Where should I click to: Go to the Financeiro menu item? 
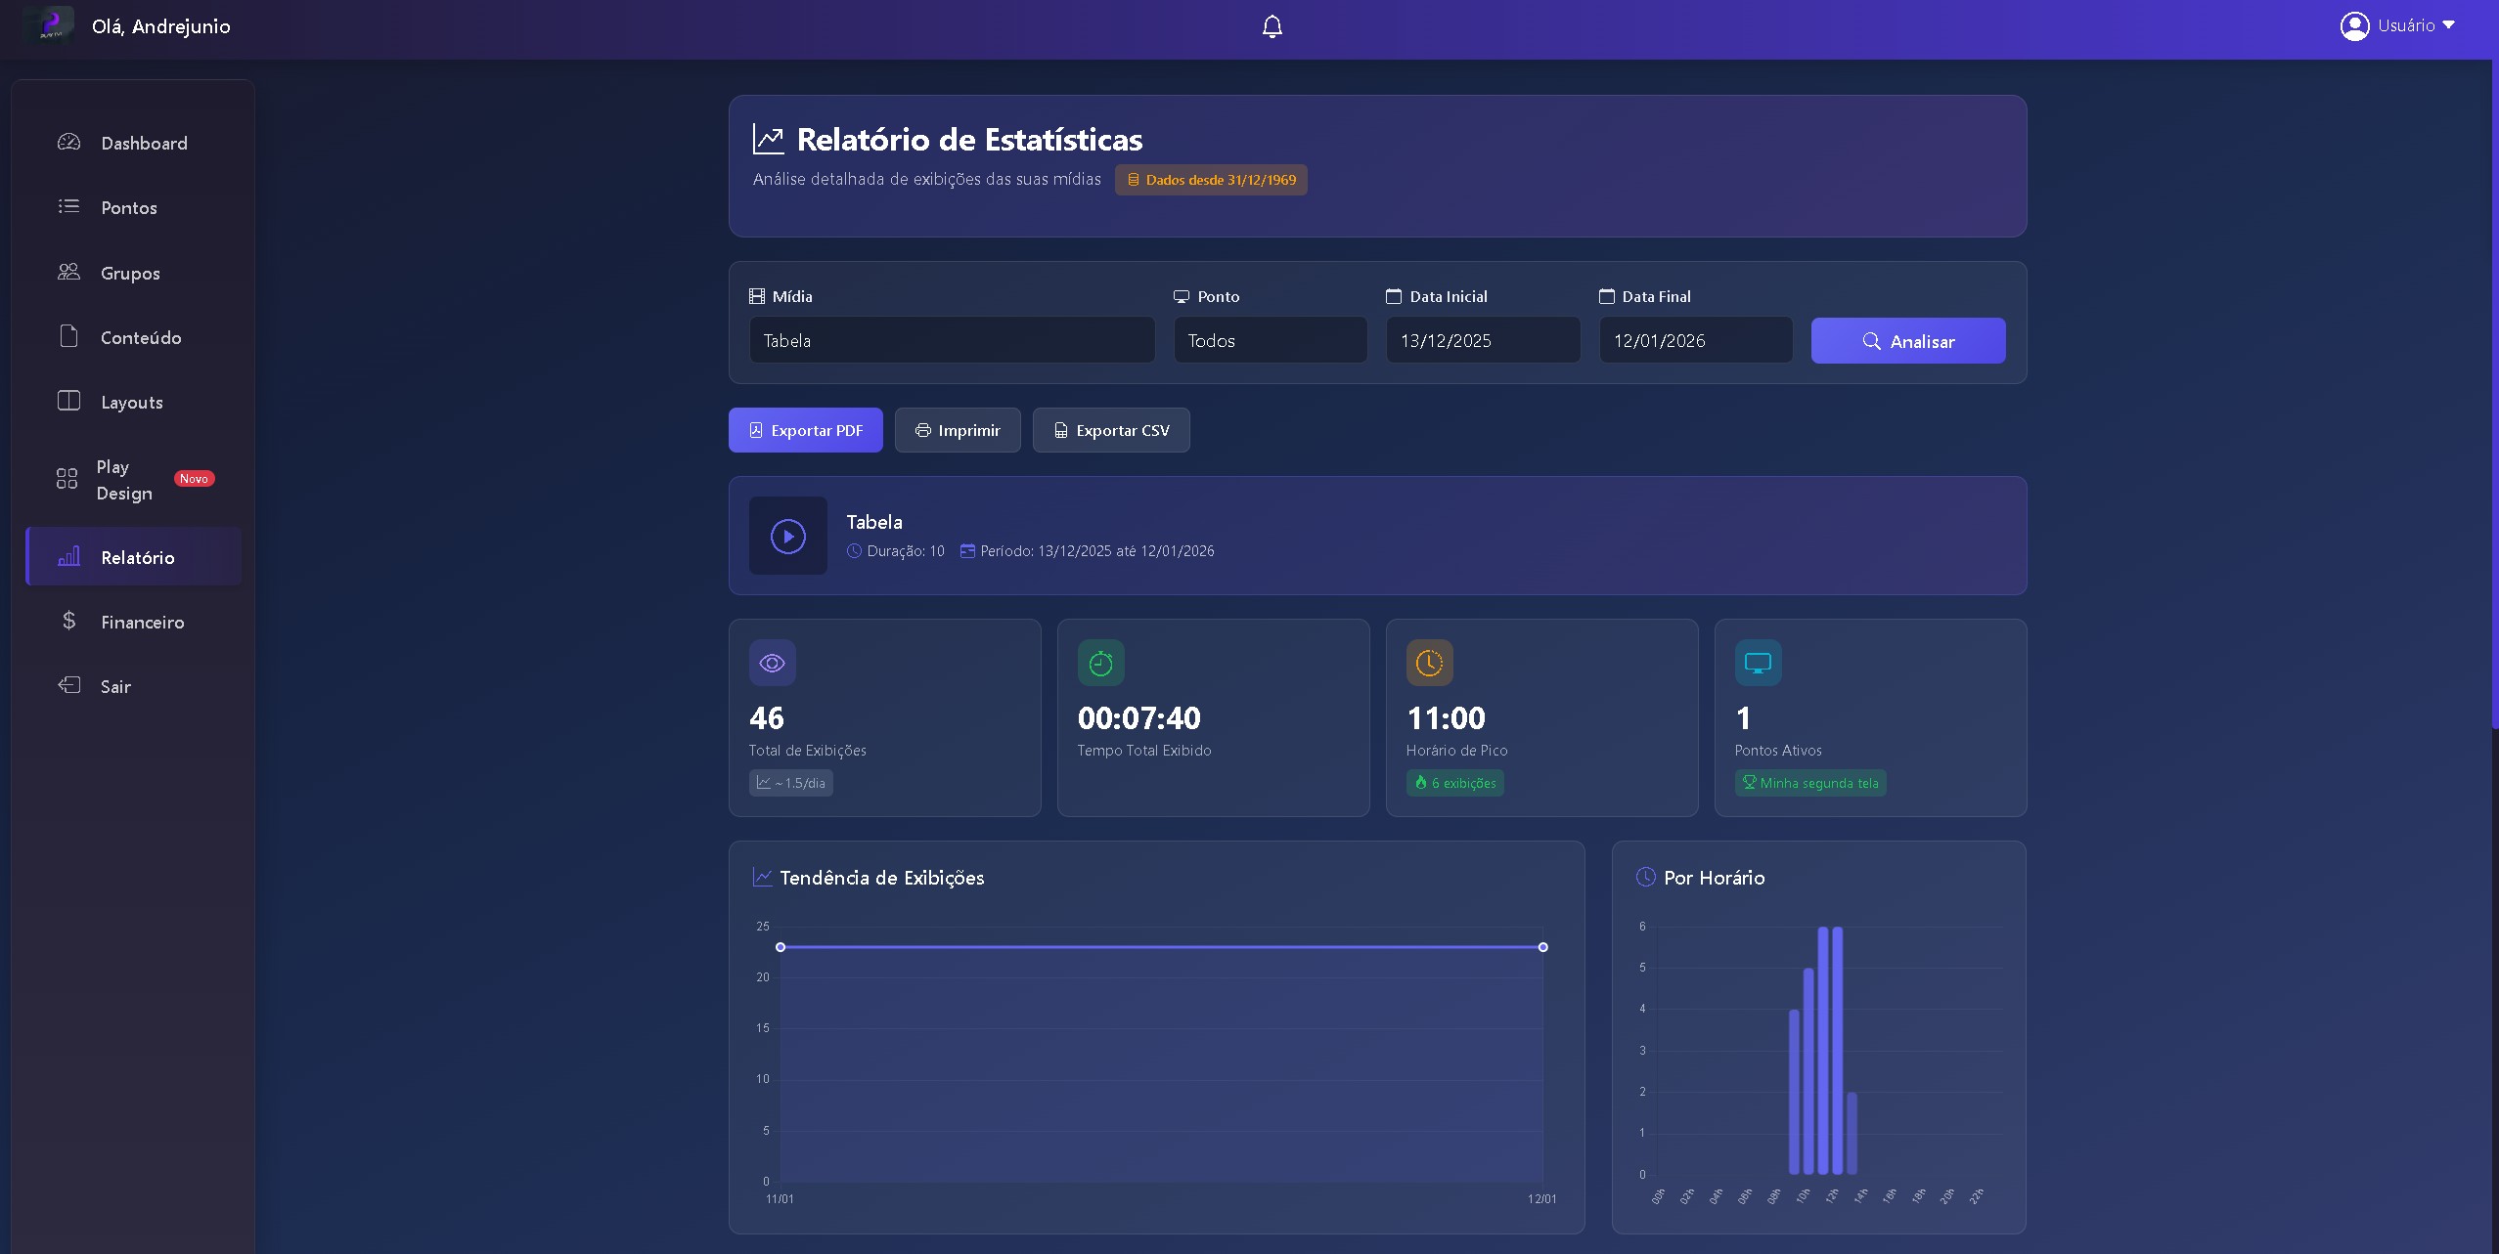(x=142, y=622)
